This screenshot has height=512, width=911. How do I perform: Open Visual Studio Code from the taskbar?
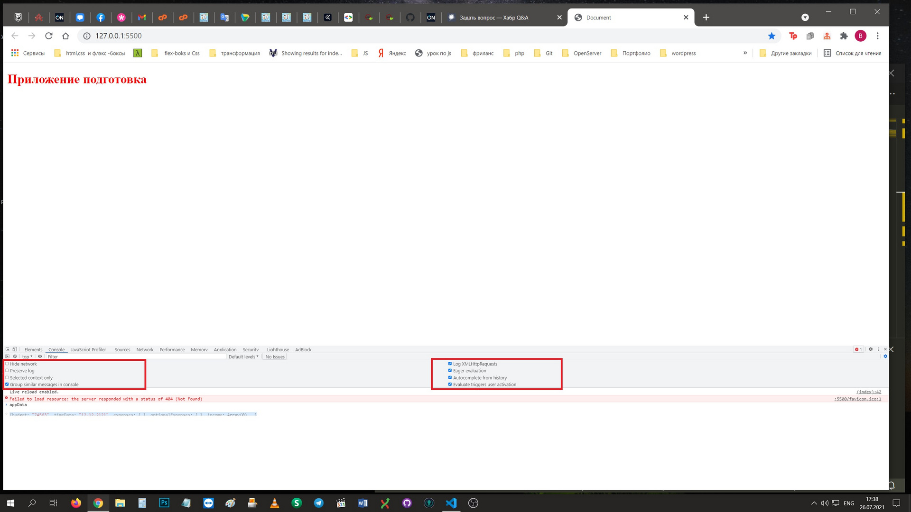[451, 503]
